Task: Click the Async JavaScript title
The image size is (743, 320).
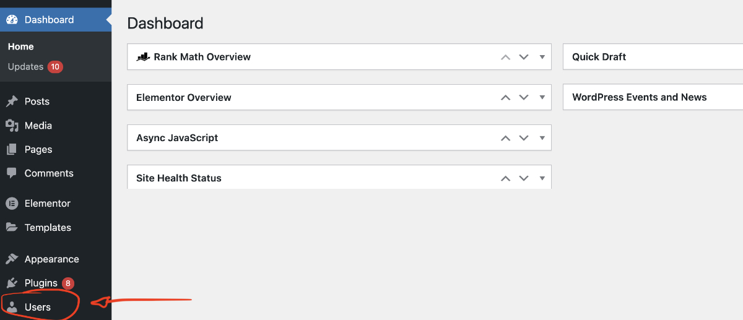Action: click(177, 138)
